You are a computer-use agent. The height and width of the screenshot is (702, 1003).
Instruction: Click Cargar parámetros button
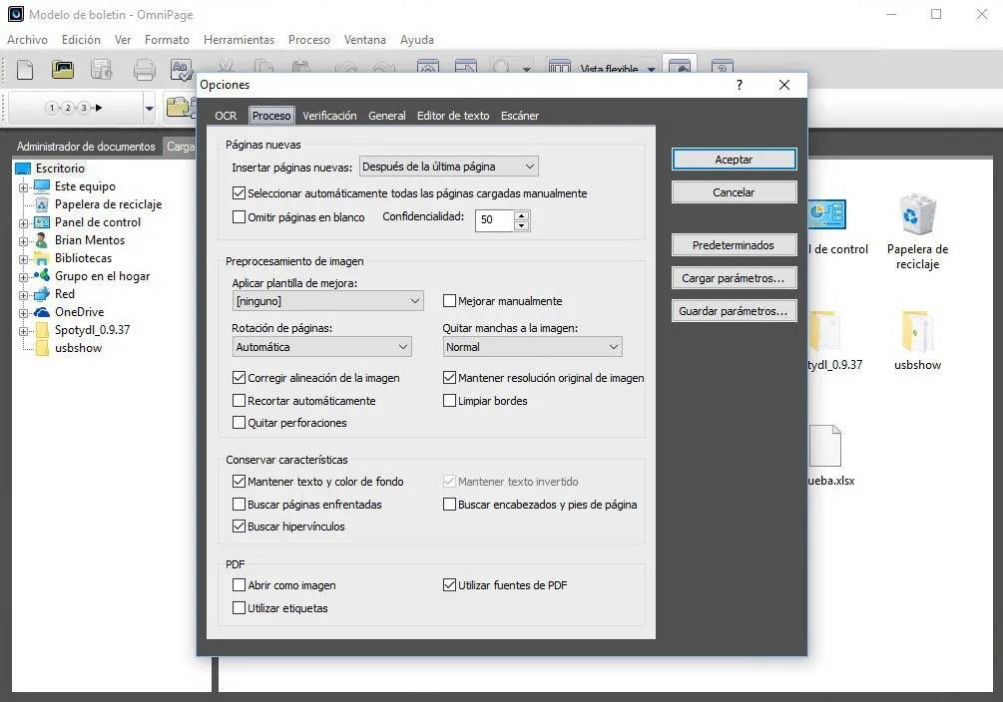tap(734, 278)
